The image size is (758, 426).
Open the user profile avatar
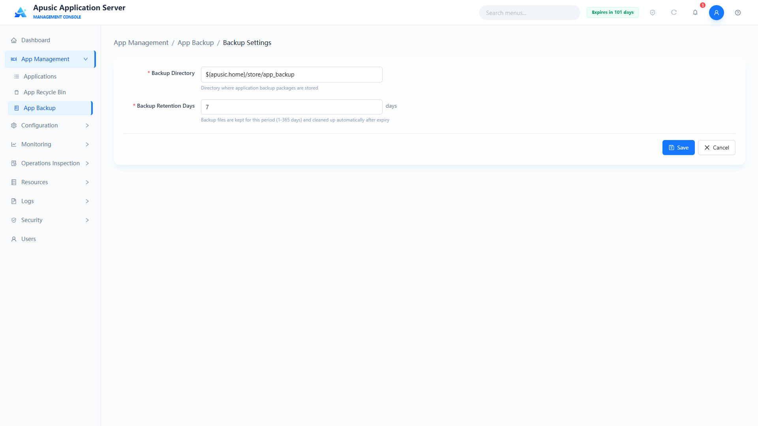(717, 13)
